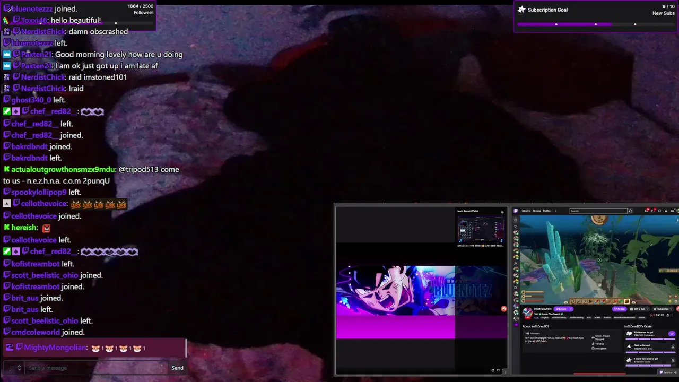Click the ImSt0ned101 live avatar

click(527, 313)
